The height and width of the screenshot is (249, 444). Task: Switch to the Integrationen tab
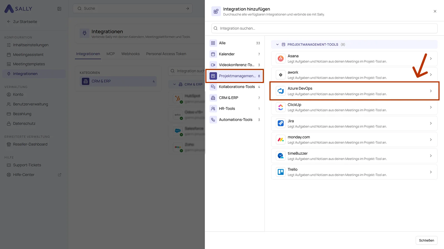coord(88,54)
